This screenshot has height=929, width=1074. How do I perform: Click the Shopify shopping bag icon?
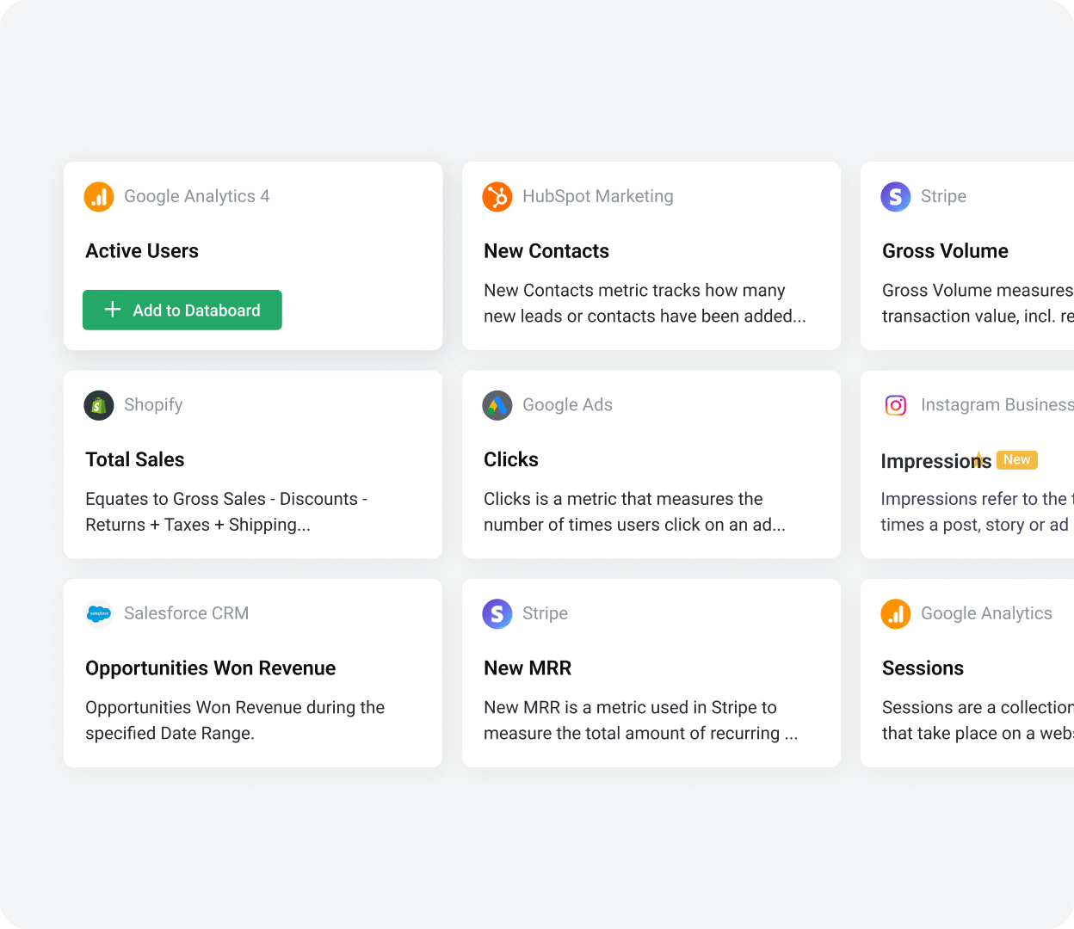click(99, 405)
